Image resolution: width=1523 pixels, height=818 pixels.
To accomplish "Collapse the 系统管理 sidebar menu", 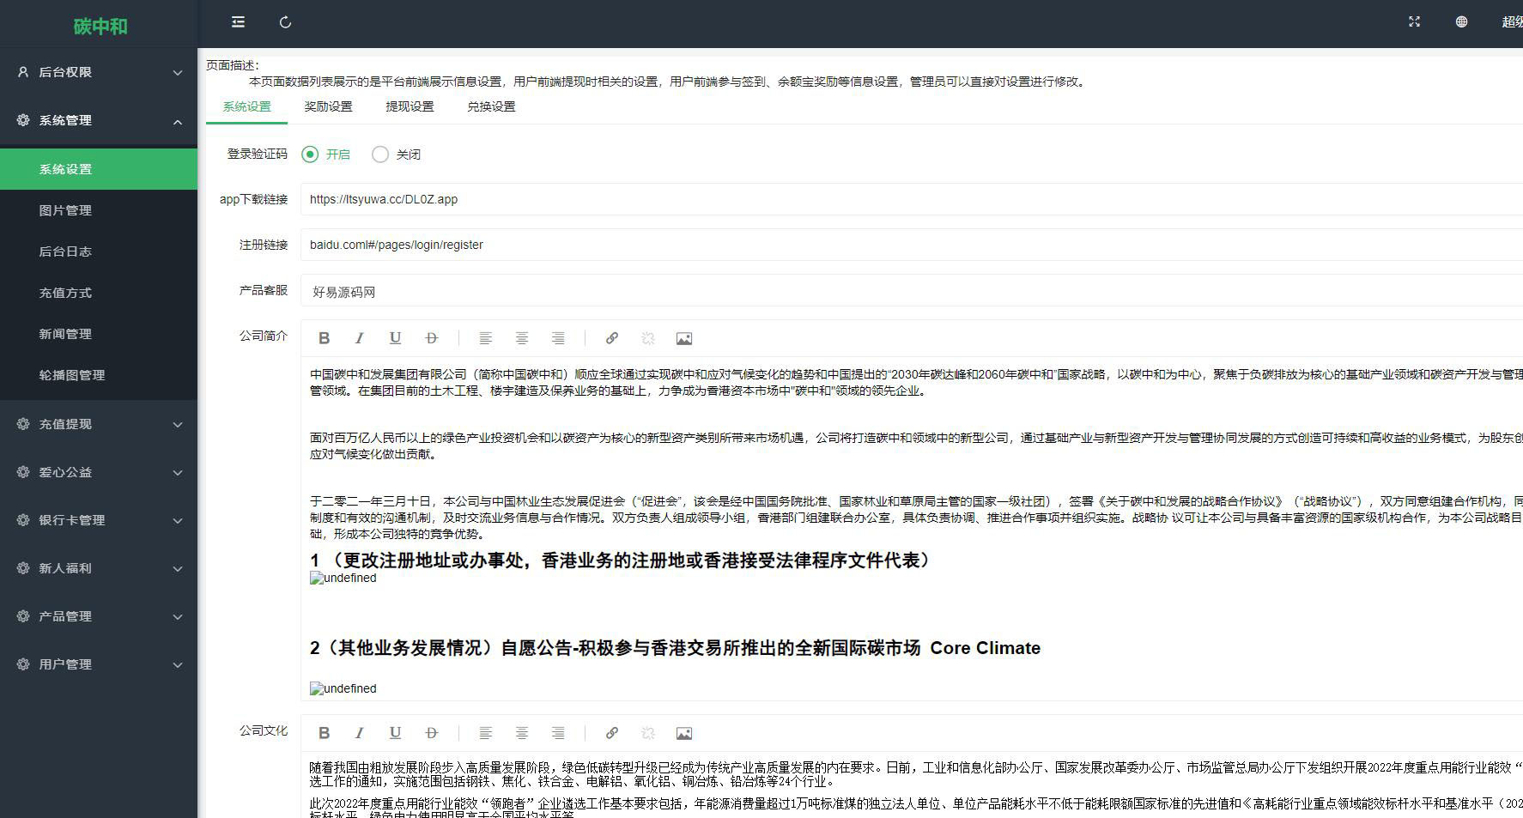I will coord(99,120).
